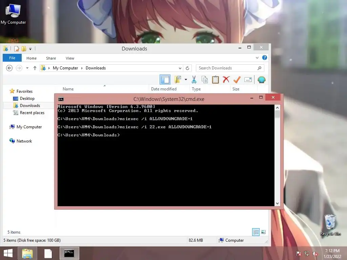Click Downloads in the address breadcrumb

[x=96, y=68]
